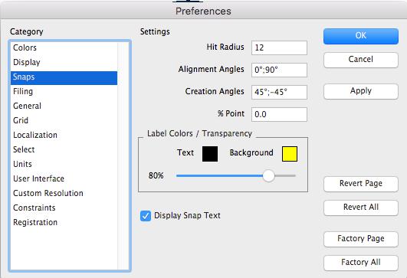The width and height of the screenshot is (407, 278).
Task: Click in the Hit Radius field
Action: coord(279,47)
